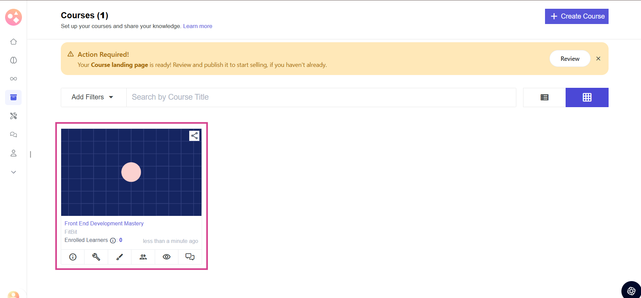Click the FitBit label on course card
Viewport: 641px width, 298px height.
point(71,232)
